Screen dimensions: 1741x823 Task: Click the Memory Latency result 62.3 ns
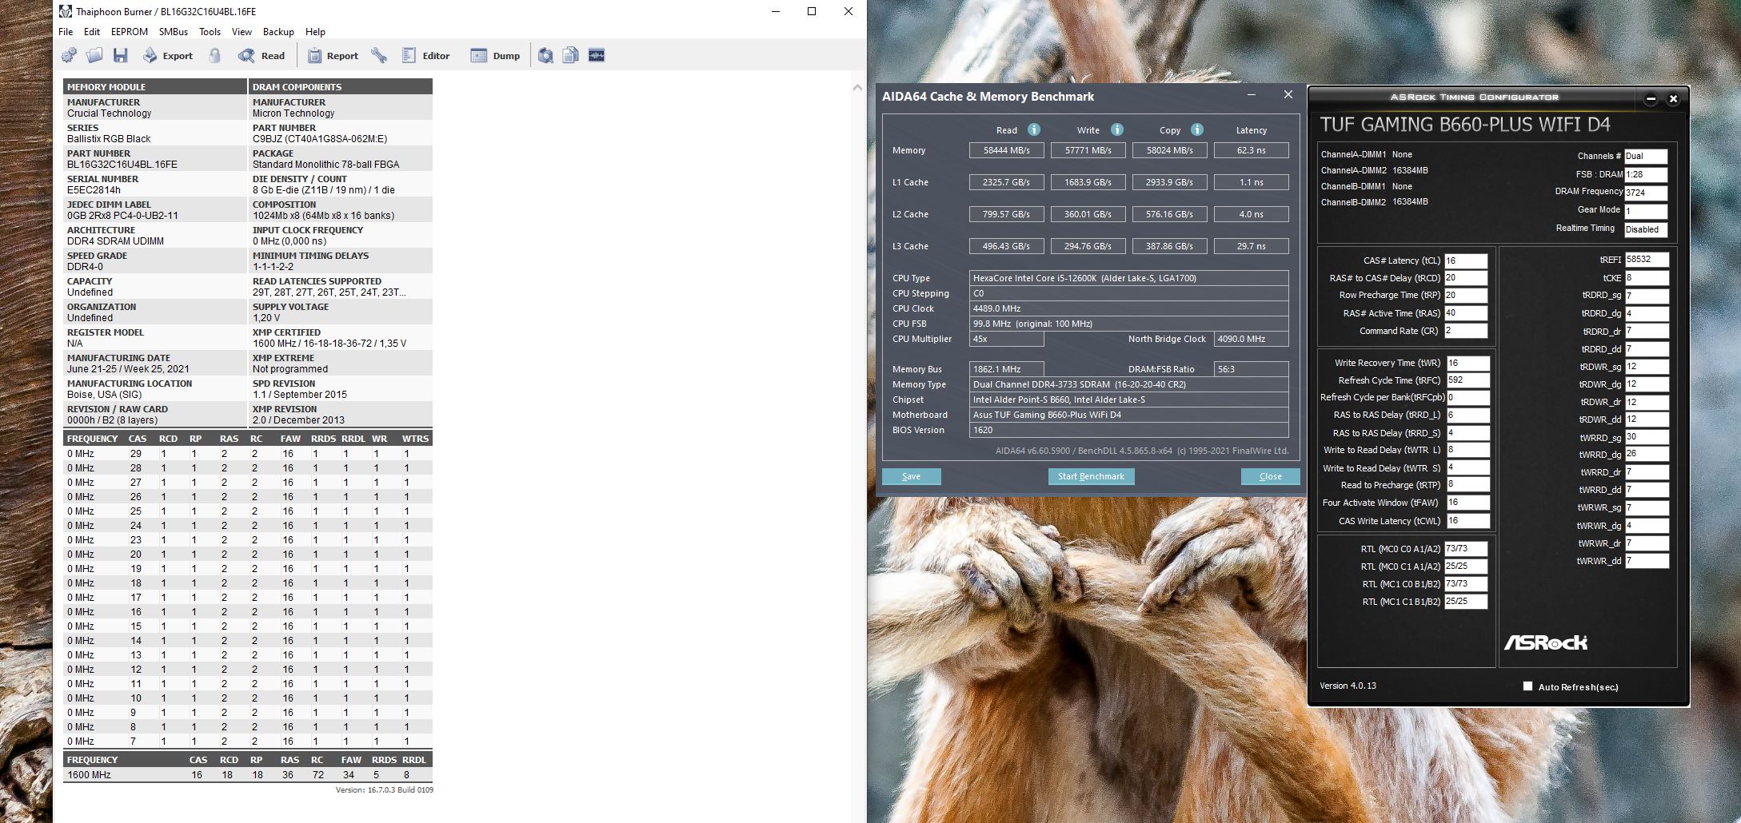1252,150
